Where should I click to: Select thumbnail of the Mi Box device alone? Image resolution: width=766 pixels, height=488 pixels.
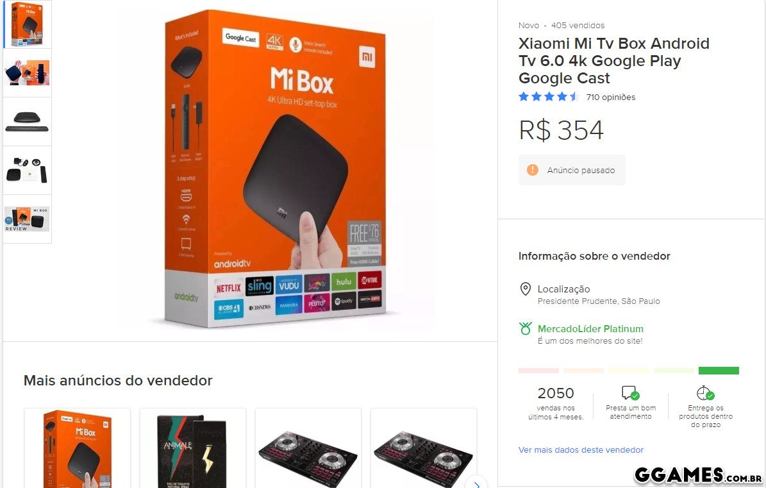click(28, 122)
